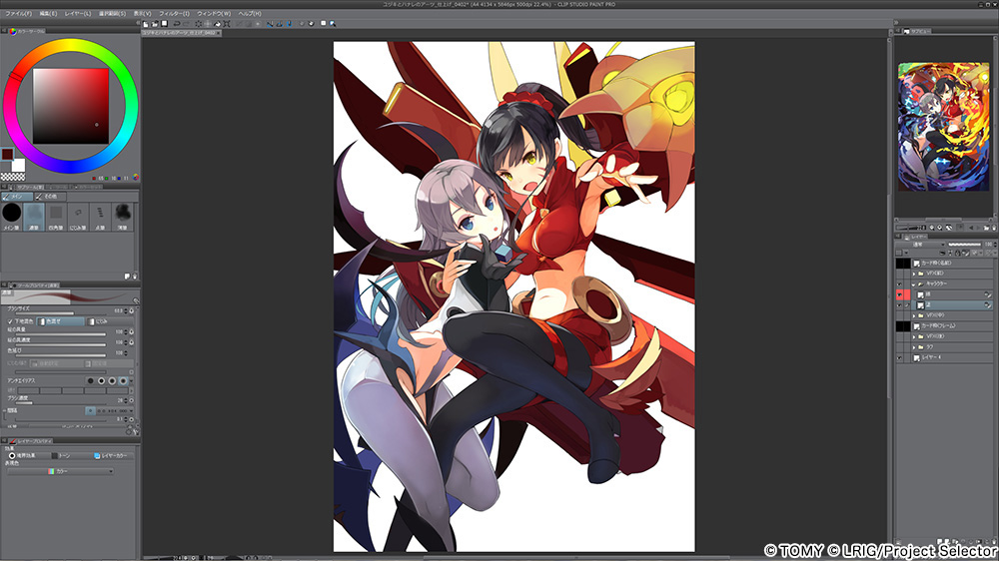Click the 色混ぜ mode button
Viewport: 999px width, 561px height.
click(61, 321)
